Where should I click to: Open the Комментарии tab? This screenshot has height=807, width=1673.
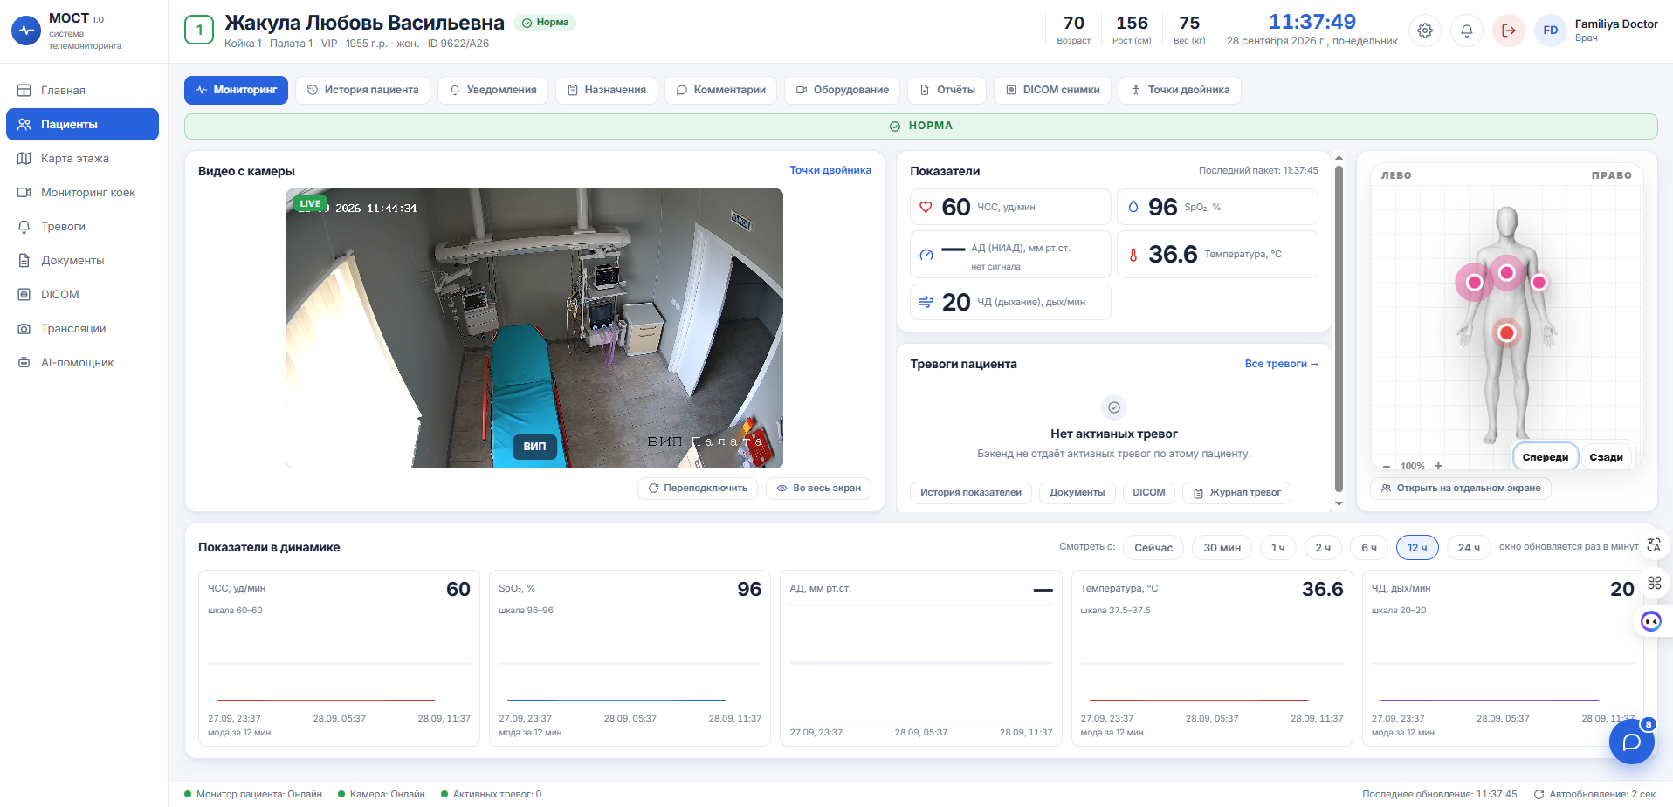[x=720, y=90]
